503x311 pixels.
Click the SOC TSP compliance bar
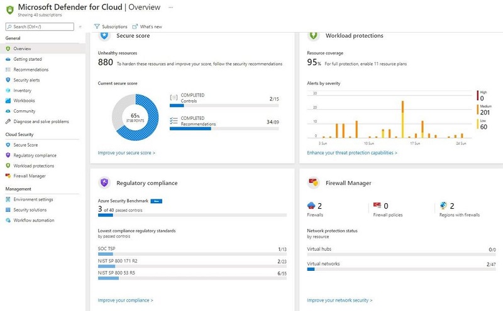tap(192, 254)
